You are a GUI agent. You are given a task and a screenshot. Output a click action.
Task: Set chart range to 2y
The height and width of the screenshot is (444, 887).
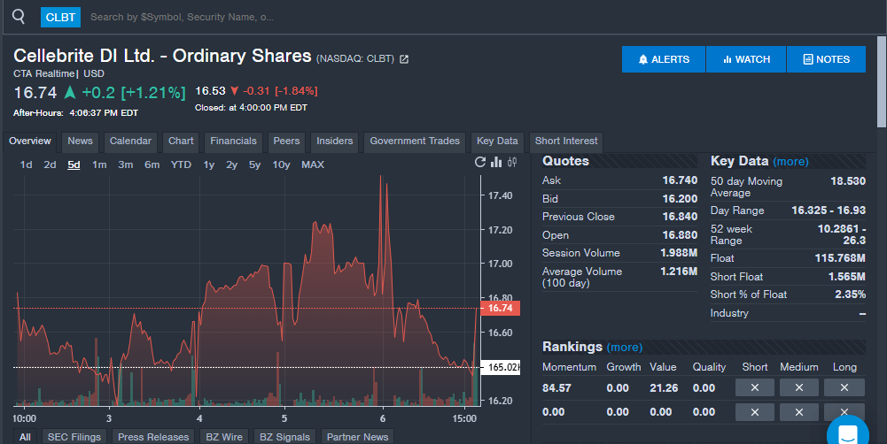click(231, 165)
